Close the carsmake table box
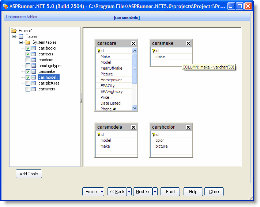Viewport: 260px width, 207px height. [x=188, y=43]
